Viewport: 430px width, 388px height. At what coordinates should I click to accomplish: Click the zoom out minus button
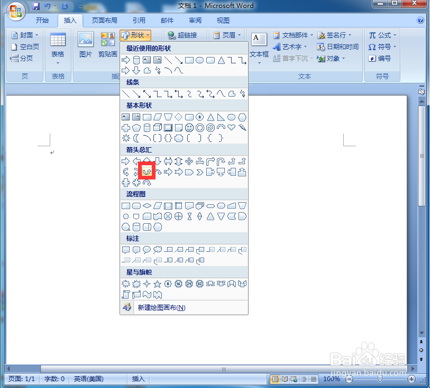point(349,379)
